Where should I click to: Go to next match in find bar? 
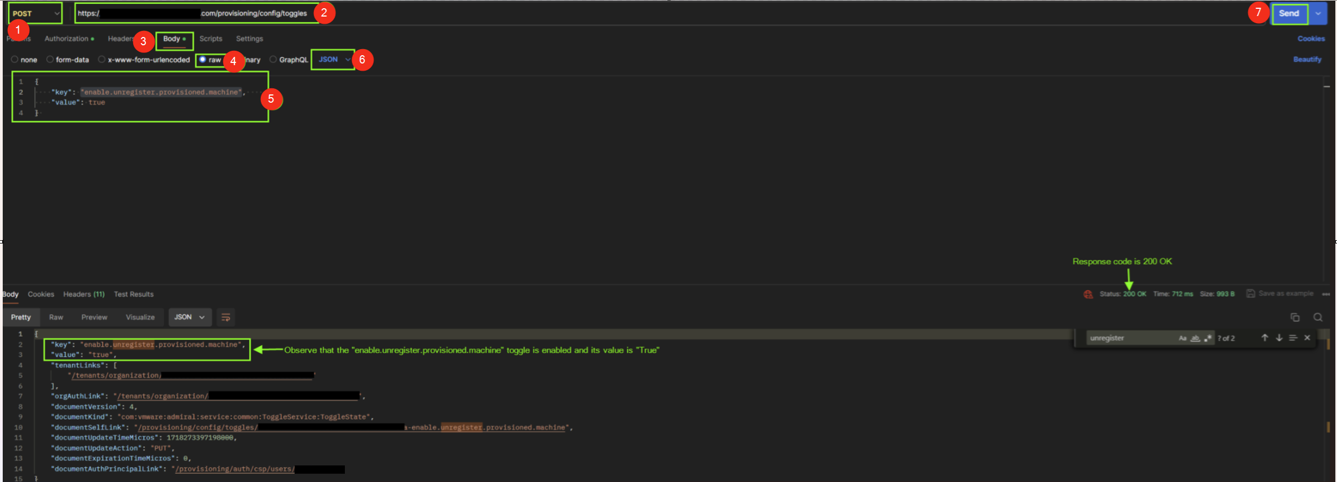[x=1279, y=338]
